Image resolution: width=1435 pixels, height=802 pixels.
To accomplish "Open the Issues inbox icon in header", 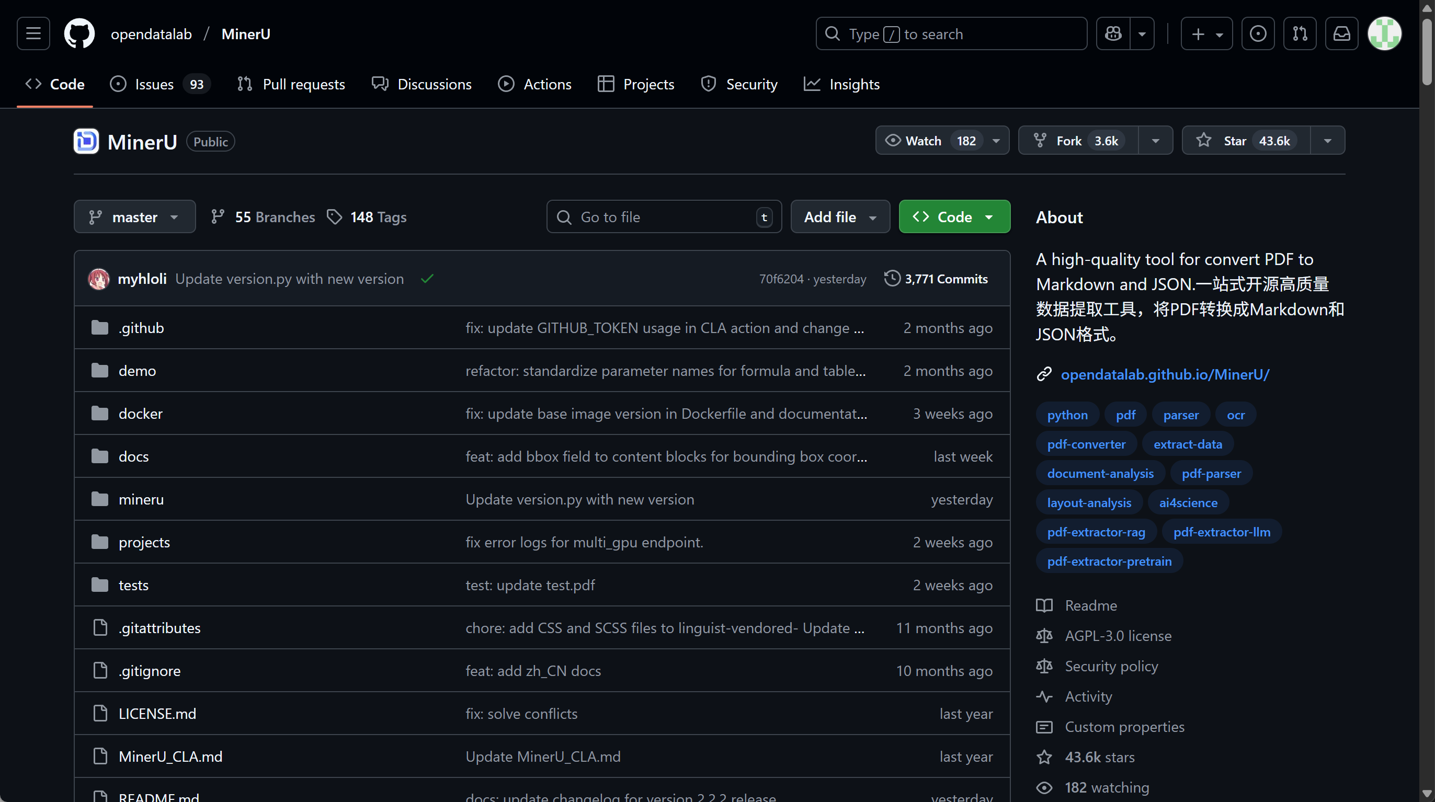I will pos(1258,34).
